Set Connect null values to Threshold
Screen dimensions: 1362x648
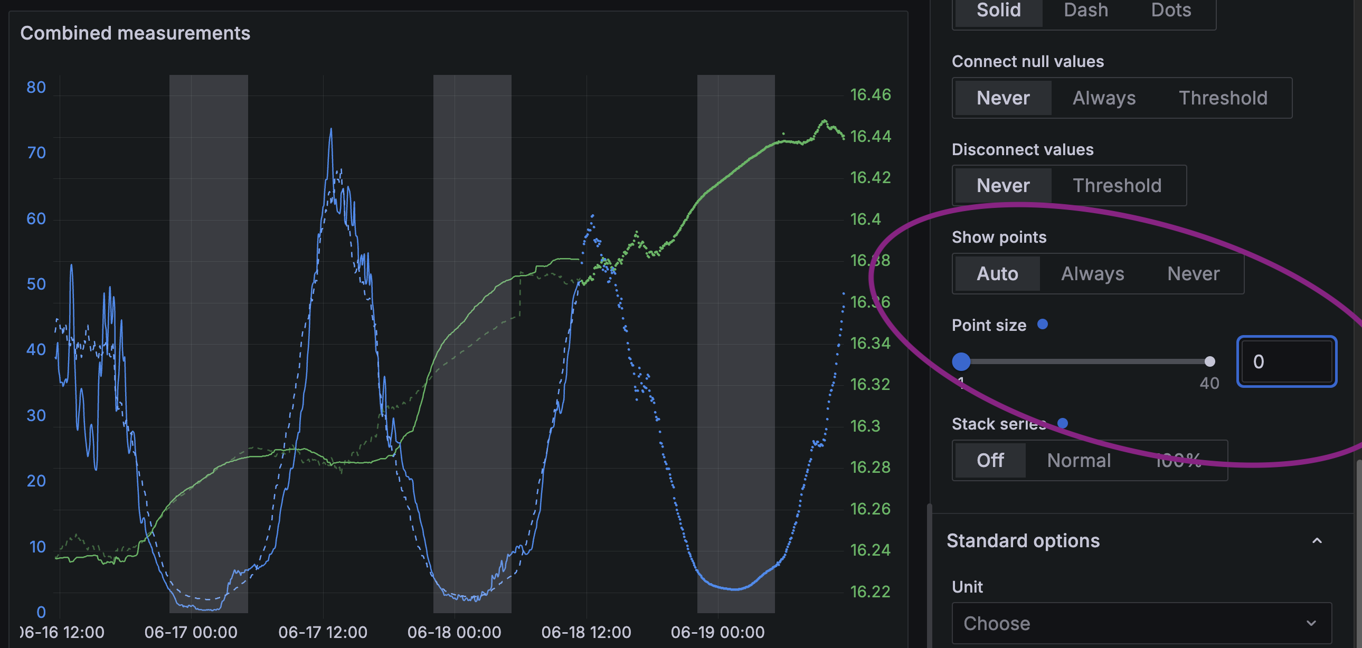click(x=1223, y=98)
